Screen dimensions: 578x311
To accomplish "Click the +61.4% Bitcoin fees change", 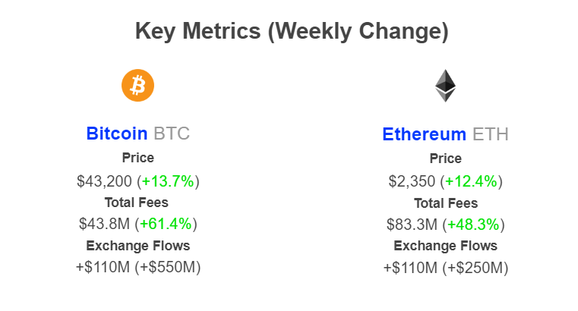I will pos(166,224).
